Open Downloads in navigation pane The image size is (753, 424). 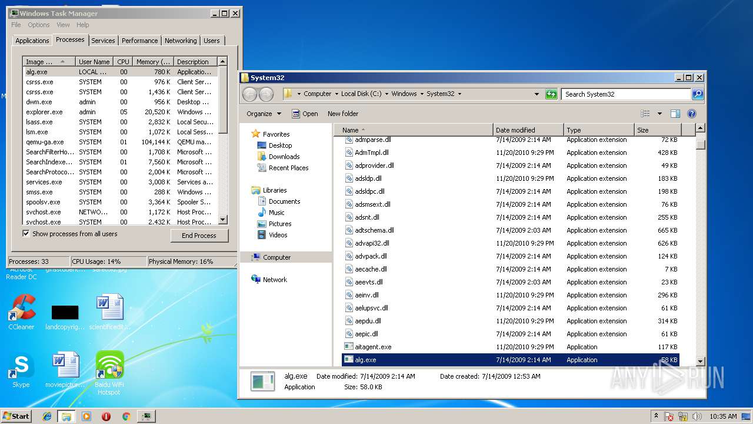(x=284, y=157)
